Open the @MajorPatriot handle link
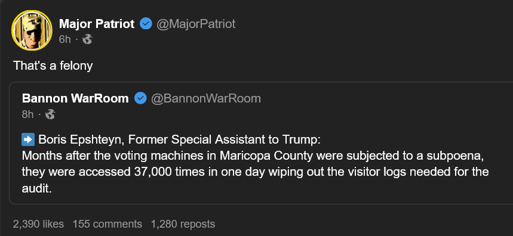513x236 pixels. point(196,24)
